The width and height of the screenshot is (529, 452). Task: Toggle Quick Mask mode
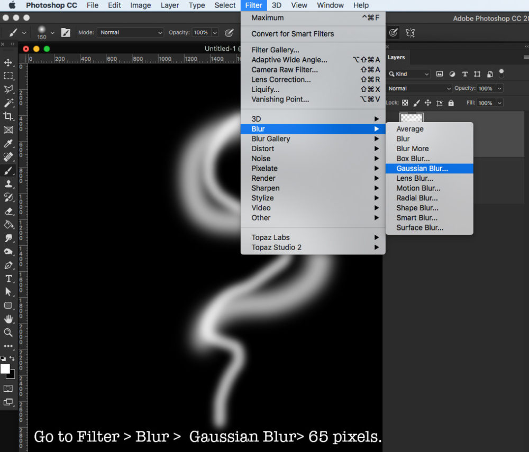8,388
